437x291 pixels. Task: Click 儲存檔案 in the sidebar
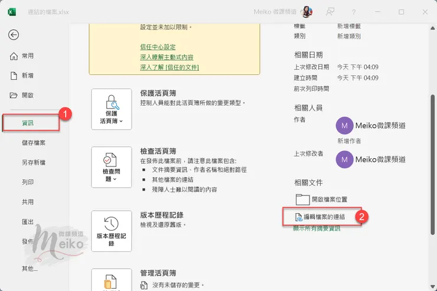[x=34, y=143]
